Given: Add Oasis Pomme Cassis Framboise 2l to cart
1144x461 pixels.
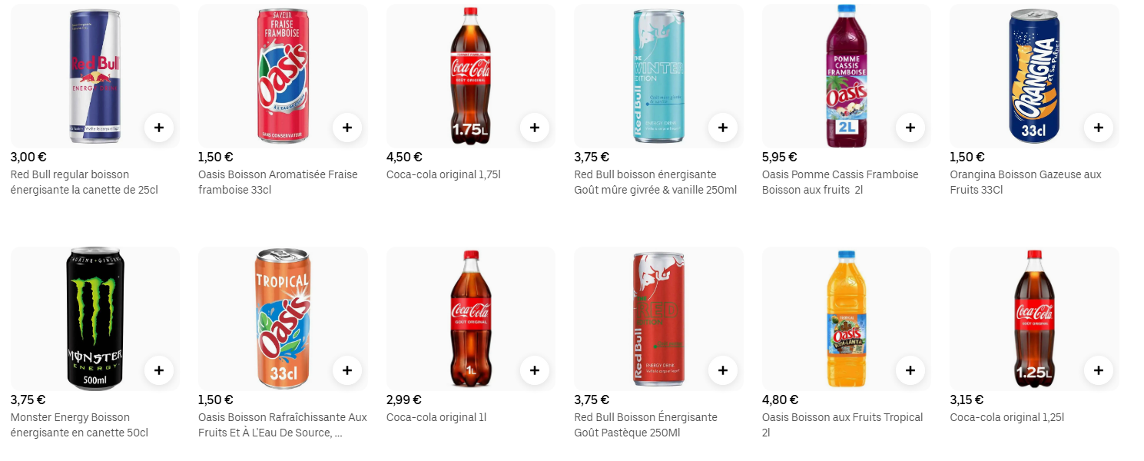Looking at the screenshot, I should (910, 128).
